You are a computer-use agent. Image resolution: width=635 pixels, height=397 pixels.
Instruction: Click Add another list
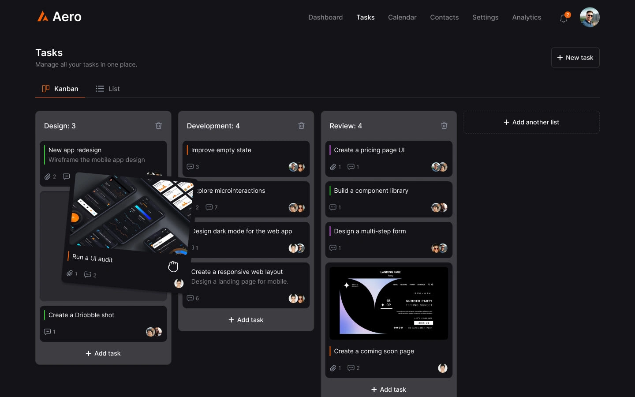(x=531, y=122)
